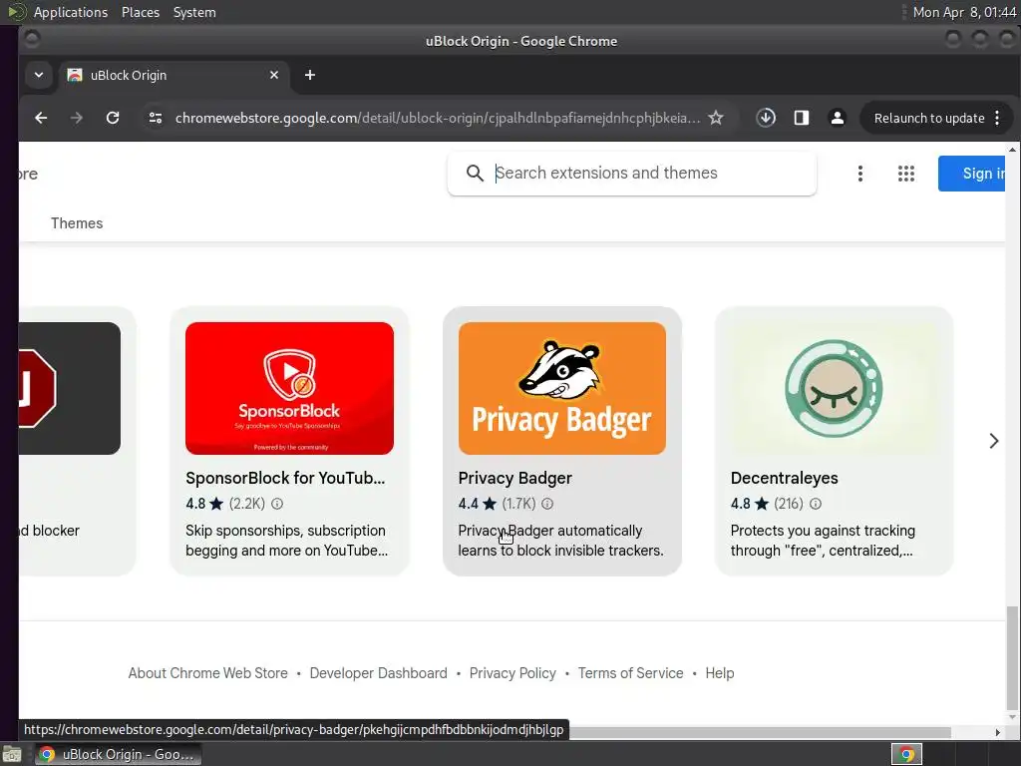Open the System menu

click(194, 12)
